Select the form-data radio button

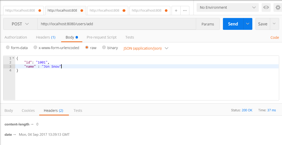(x=7, y=47)
